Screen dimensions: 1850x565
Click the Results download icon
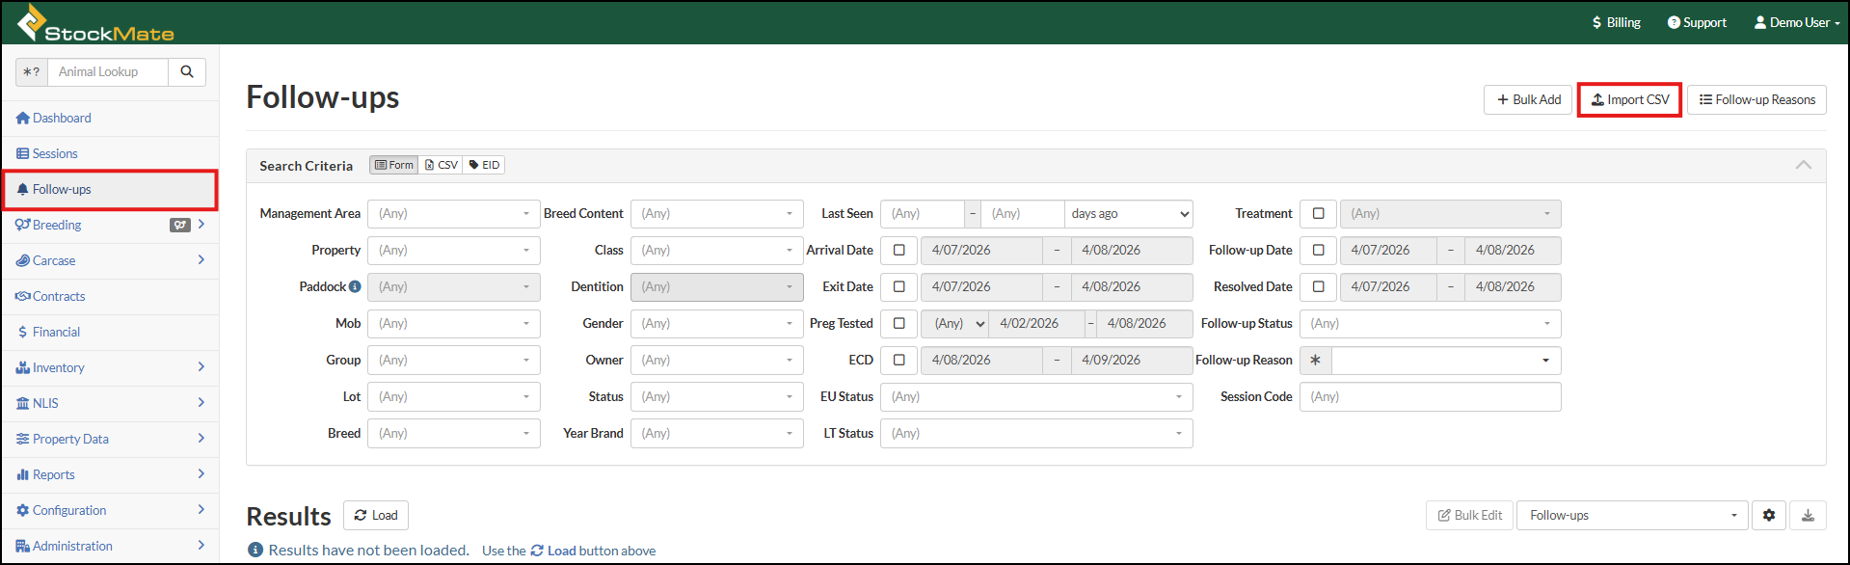[1808, 515]
